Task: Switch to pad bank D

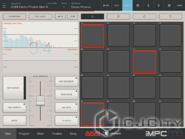Action: 170,17
